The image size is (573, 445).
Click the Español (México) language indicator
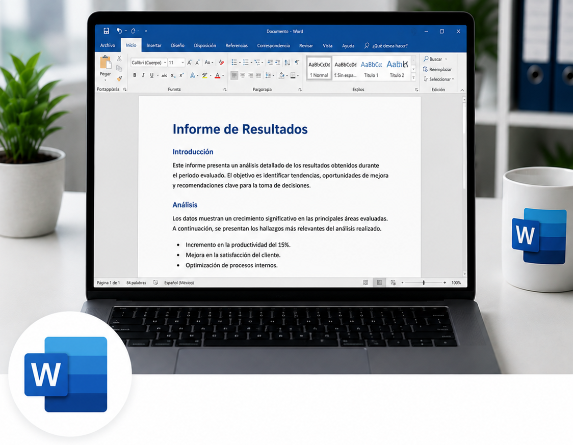(x=179, y=283)
